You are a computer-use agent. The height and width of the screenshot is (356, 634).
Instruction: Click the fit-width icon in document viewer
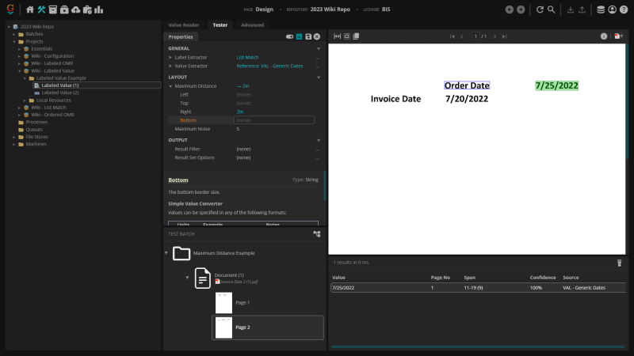point(338,36)
